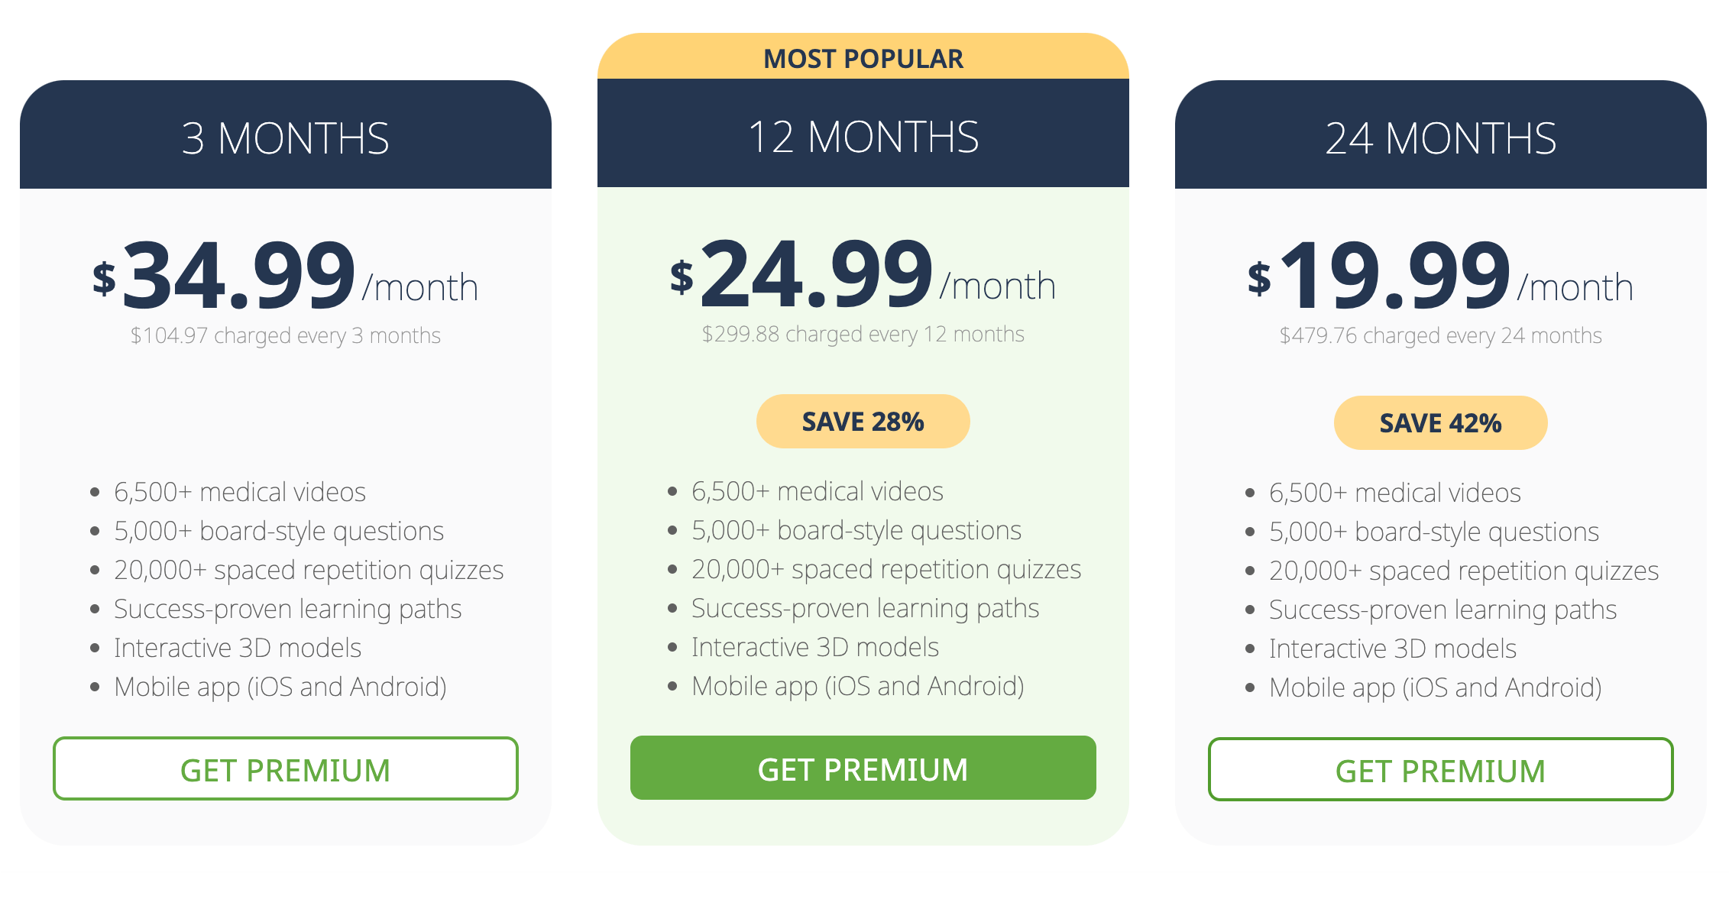Viewport: 1729px width, 909px height.
Task: Click the SAVE 42% badge
Action: pyautogui.click(x=1439, y=422)
